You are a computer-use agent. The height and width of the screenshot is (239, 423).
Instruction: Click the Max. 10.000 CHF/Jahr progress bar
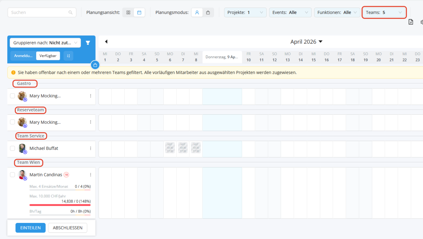point(60,205)
